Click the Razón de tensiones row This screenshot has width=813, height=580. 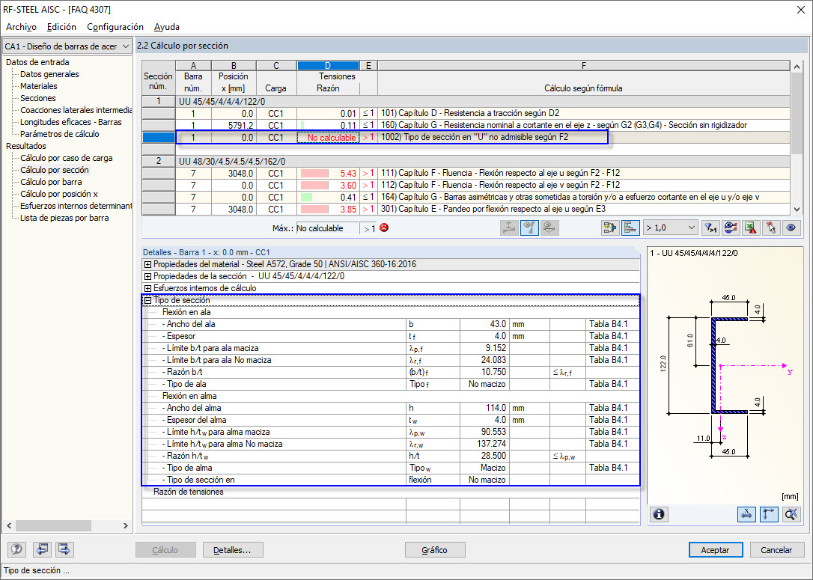pos(391,492)
